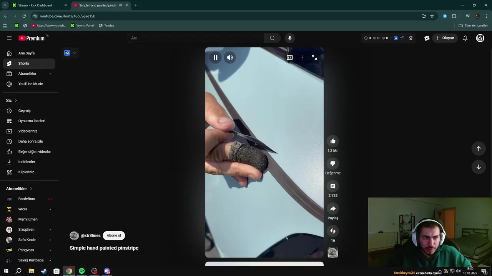Click the vidIQ badge in the header toolbar

(396, 38)
